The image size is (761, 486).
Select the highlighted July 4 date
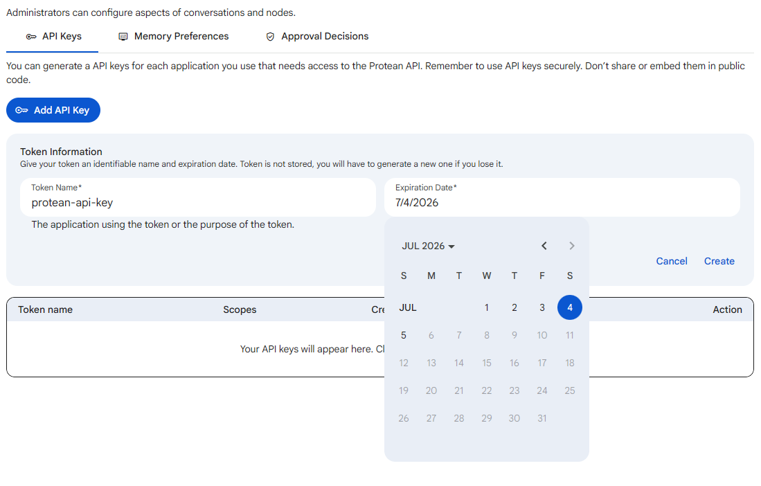coord(570,307)
